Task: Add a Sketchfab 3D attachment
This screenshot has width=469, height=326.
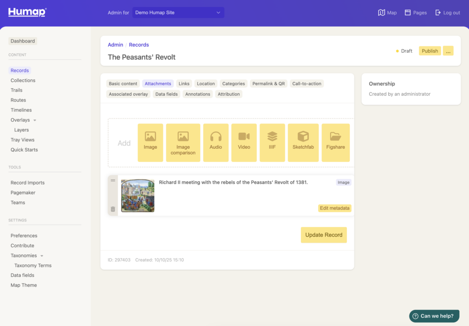Action: pyautogui.click(x=303, y=142)
